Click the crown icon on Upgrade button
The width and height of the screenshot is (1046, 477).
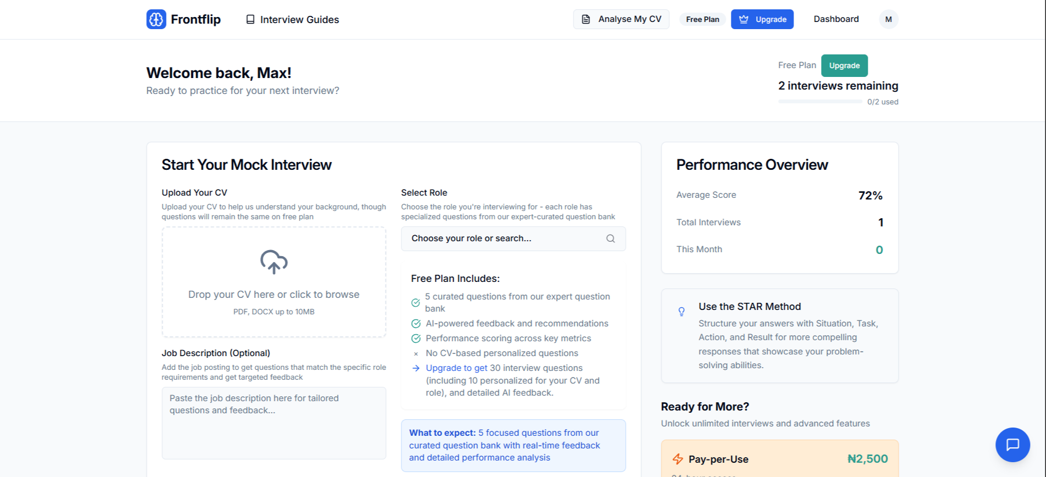click(x=744, y=19)
